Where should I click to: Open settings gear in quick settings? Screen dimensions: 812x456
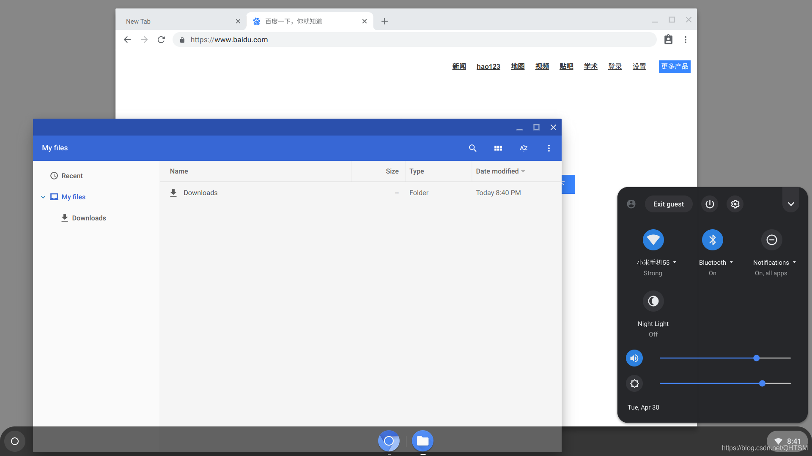click(x=735, y=204)
